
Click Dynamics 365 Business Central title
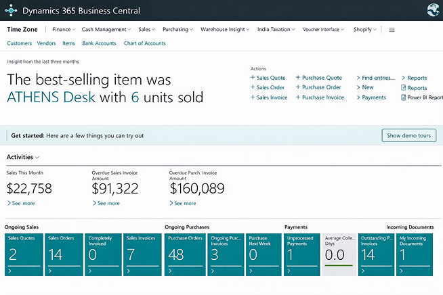coord(81,11)
